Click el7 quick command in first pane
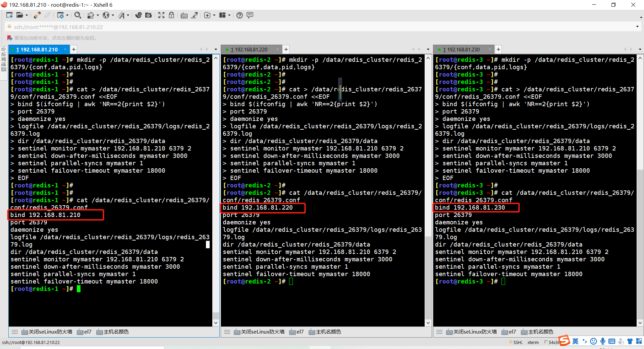Screen dimensions: 644x349 coord(84,332)
